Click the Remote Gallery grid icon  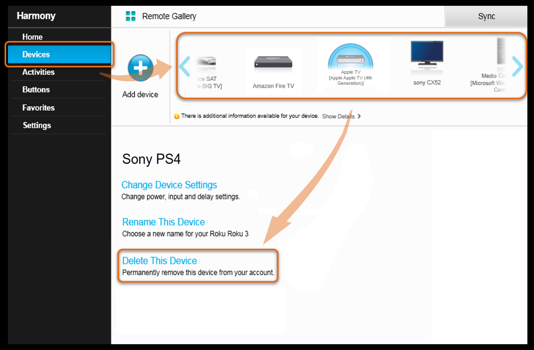click(131, 16)
